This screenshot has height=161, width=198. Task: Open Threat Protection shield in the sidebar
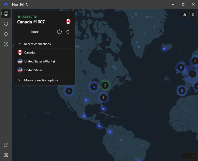point(6,24)
